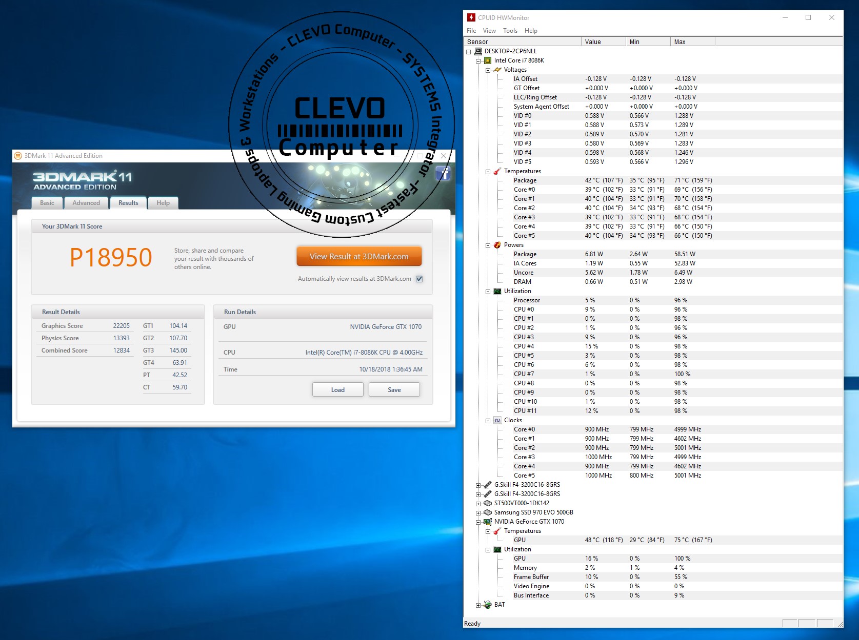Image resolution: width=859 pixels, height=640 pixels.
Task: Click the Value column header
Action: pyautogui.click(x=604, y=42)
